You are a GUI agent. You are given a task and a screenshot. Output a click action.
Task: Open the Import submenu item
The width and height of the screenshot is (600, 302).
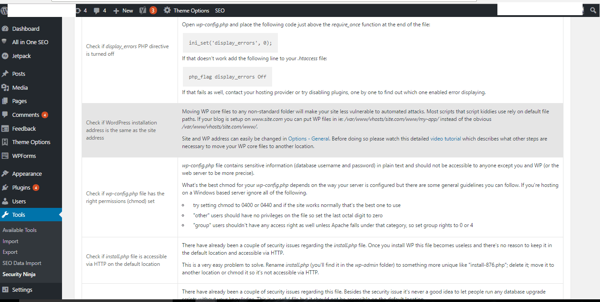[11, 241]
